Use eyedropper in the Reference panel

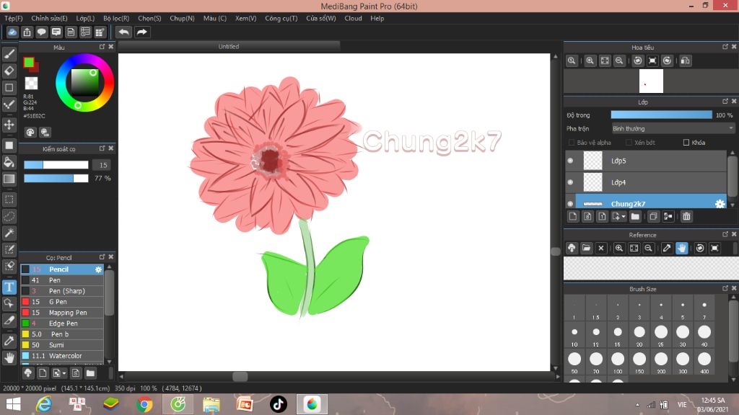pos(667,248)
